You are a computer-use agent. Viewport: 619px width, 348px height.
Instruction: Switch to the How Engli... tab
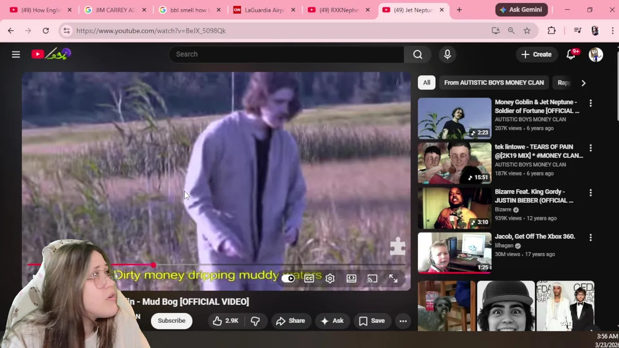point(41,10)
